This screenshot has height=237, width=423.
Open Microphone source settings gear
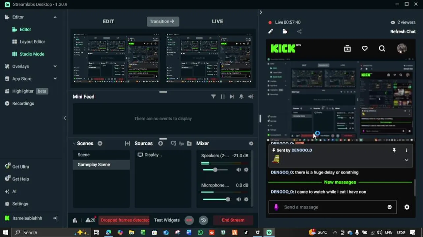click(x=246, y=199)
